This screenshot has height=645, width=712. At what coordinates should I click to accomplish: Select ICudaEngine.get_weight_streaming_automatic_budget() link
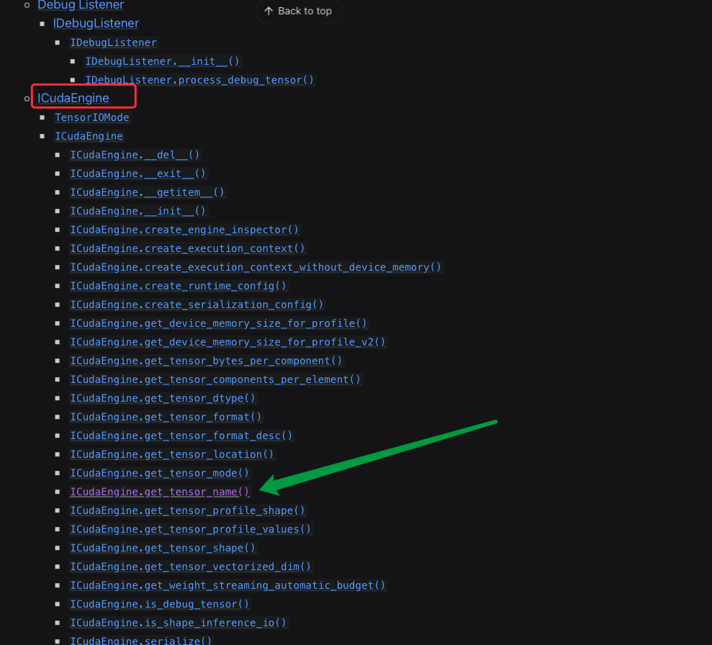(x=229, y=585)
